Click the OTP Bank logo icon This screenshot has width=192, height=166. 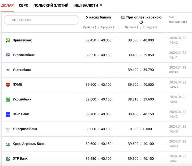coord(8,159)
